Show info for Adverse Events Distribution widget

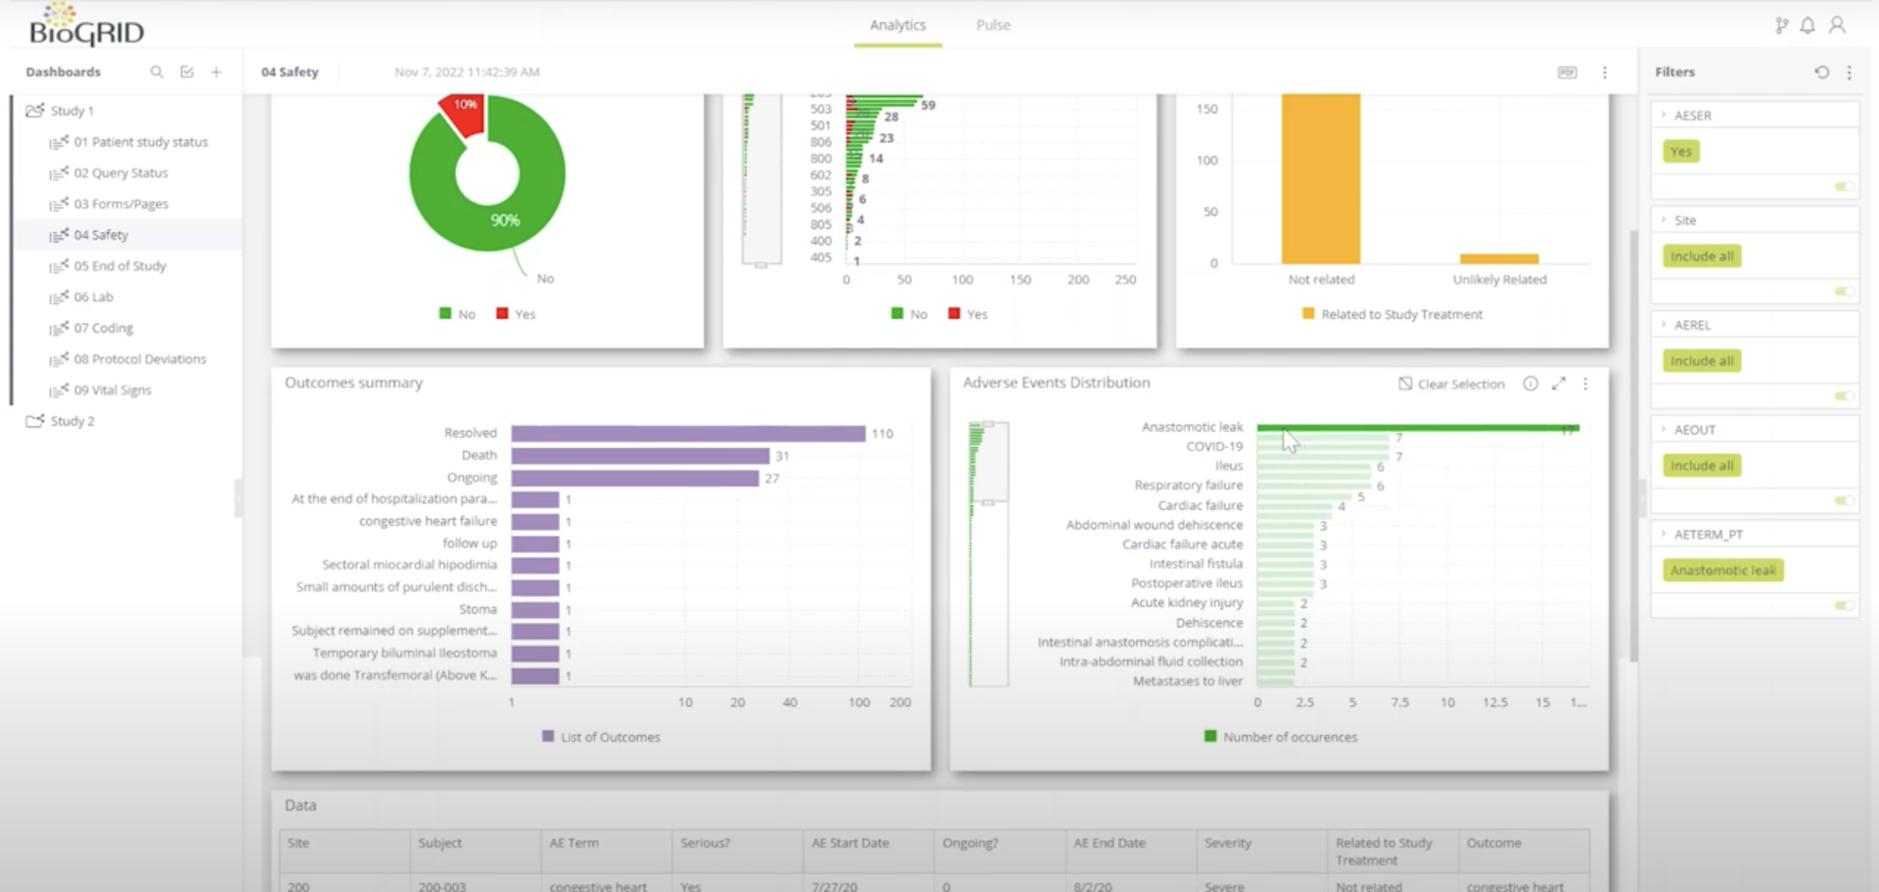click(x=1530, y=384)
